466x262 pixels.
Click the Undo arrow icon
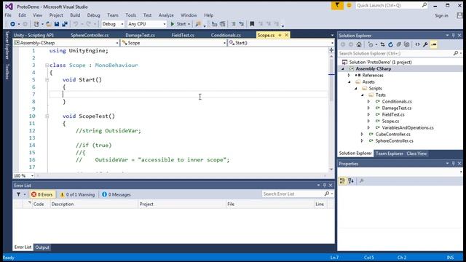(76, 24)
